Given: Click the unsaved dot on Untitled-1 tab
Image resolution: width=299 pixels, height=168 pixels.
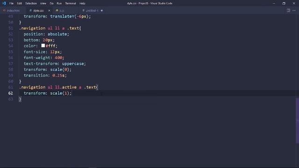Looking at the screenshot, I should coord(102,10).
